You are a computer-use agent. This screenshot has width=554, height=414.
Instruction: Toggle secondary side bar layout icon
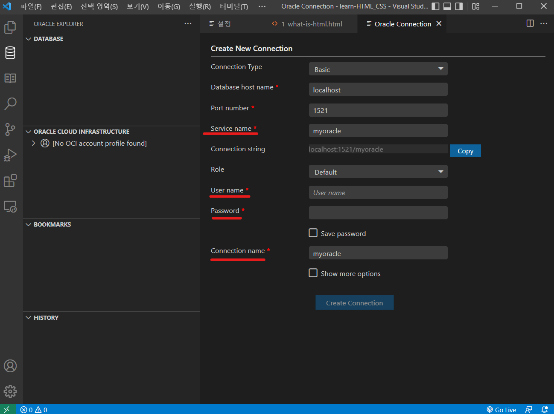coord(459,6)
